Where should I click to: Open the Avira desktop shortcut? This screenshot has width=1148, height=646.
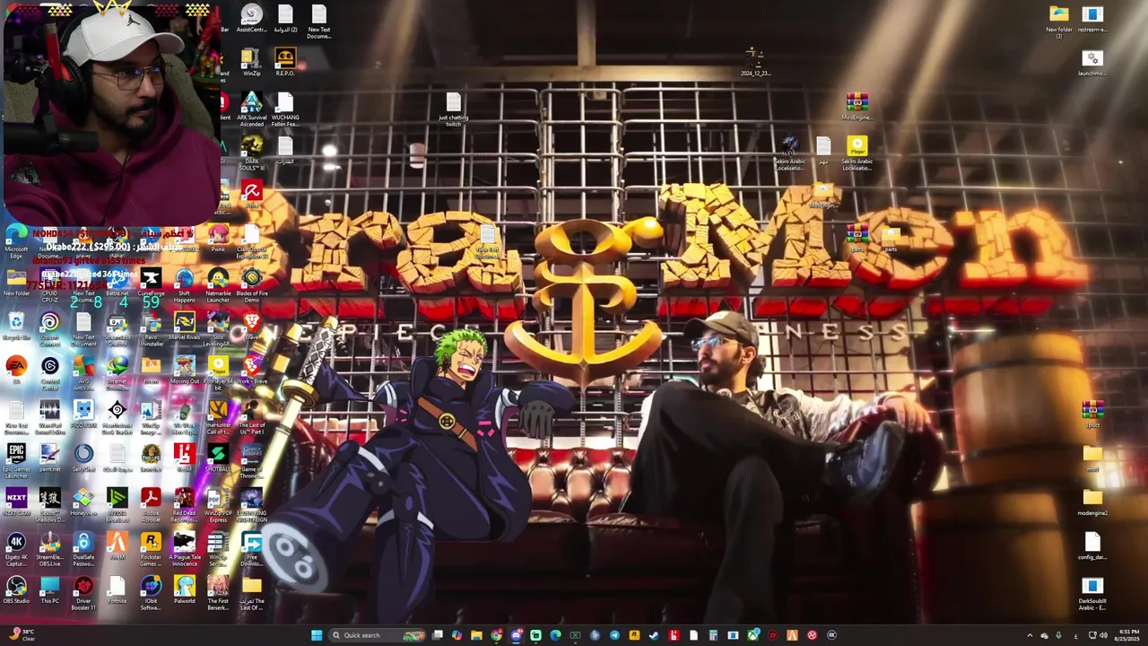pyautogui.click(x=252, y=194)
